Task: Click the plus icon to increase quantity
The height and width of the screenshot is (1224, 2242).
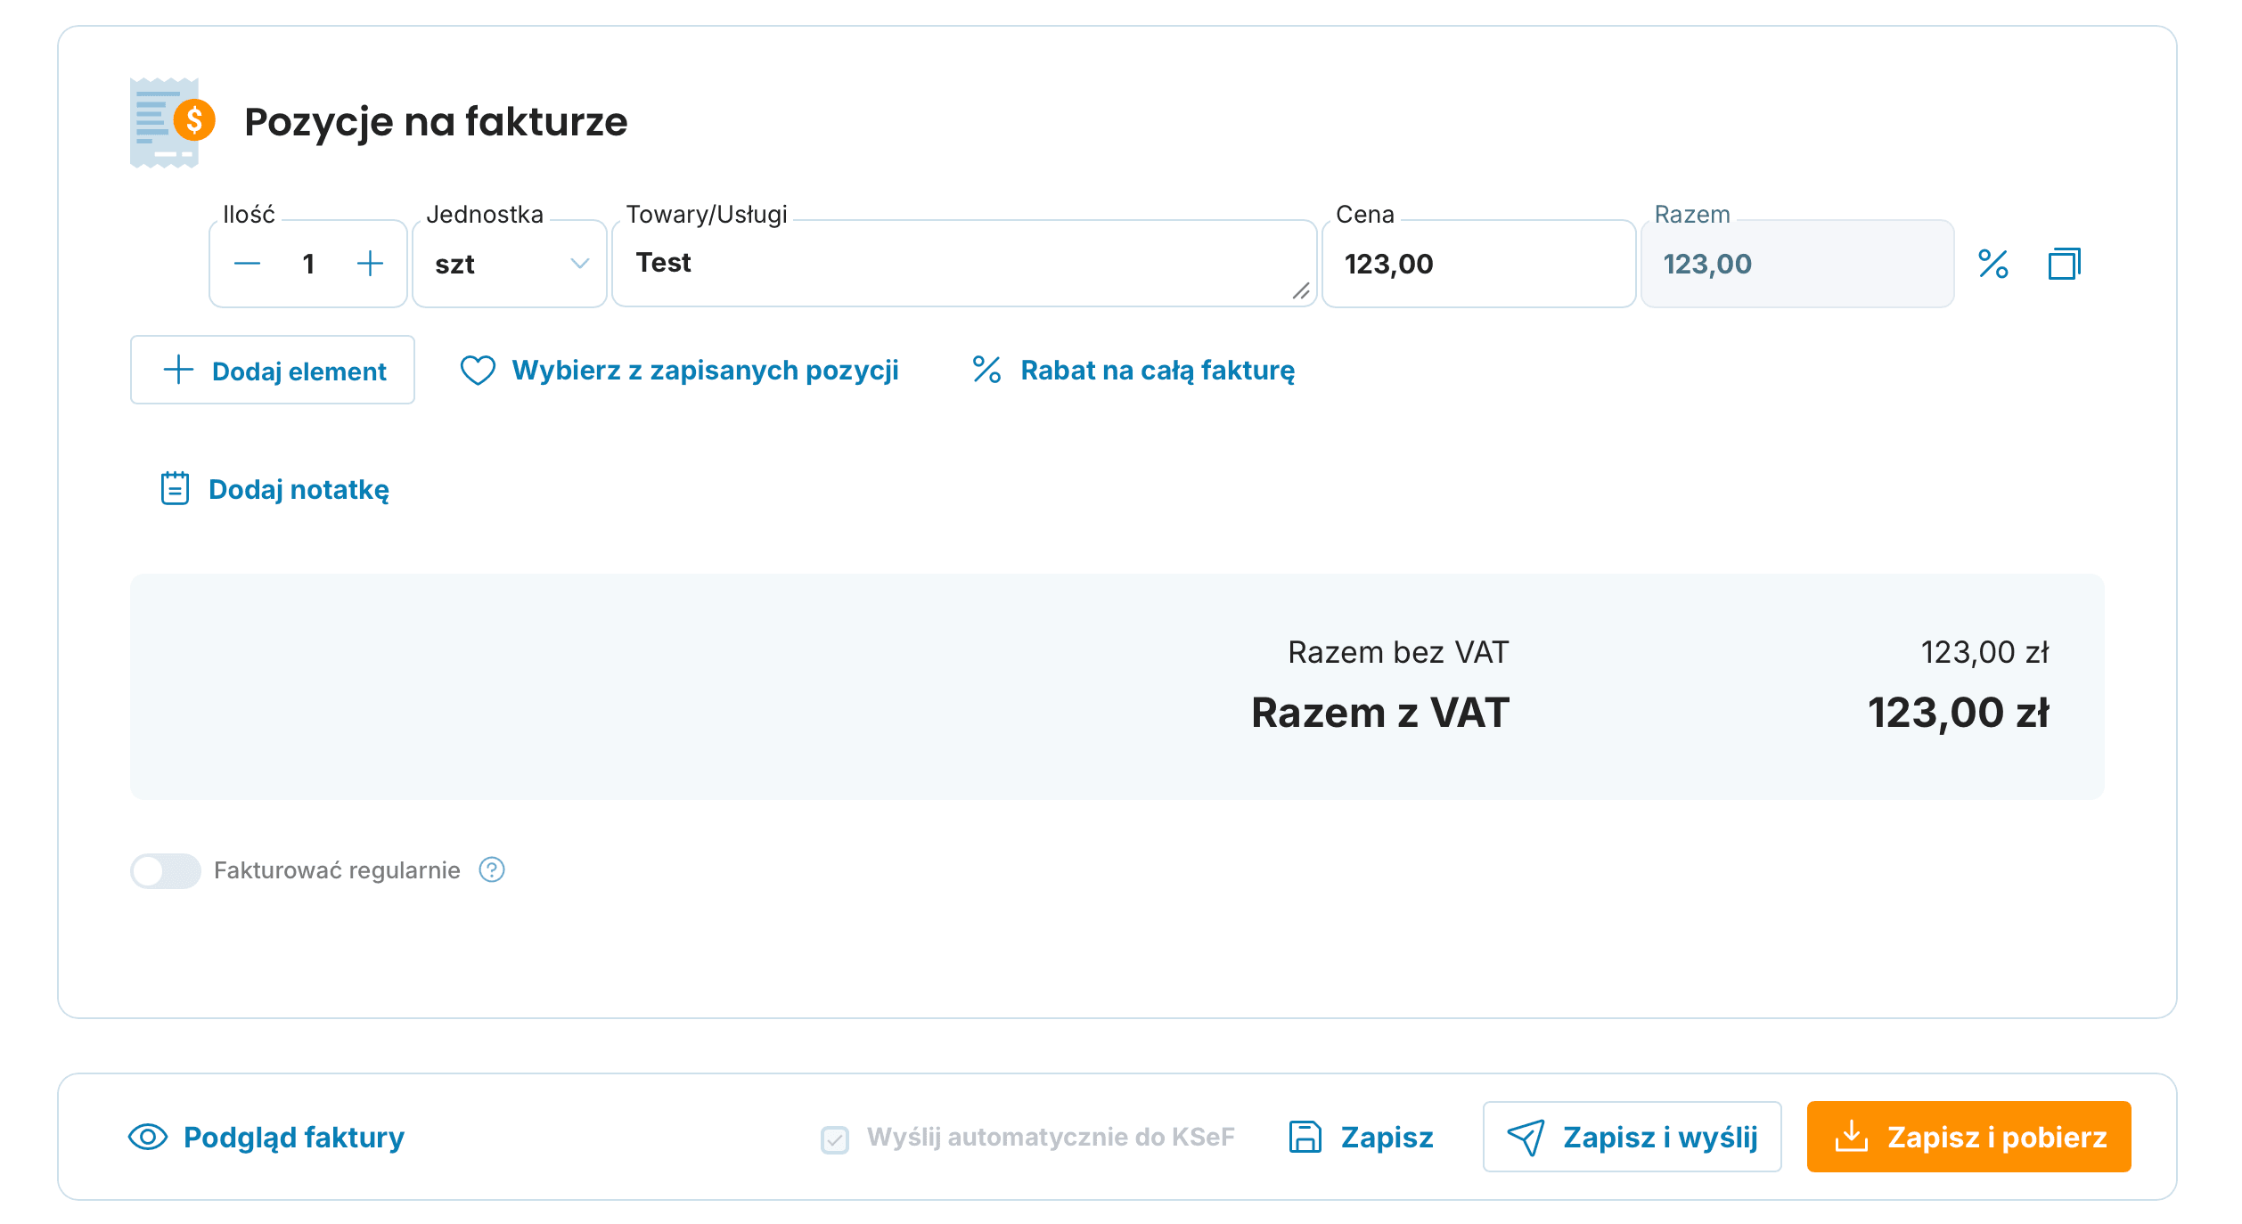Action: click(370, 264)
